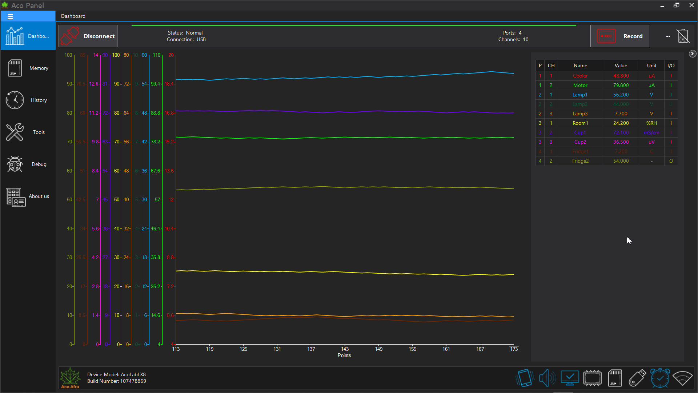698x393 pixels.
Task: Click the Wi-Fi signal icon
Action: (682, 378)
